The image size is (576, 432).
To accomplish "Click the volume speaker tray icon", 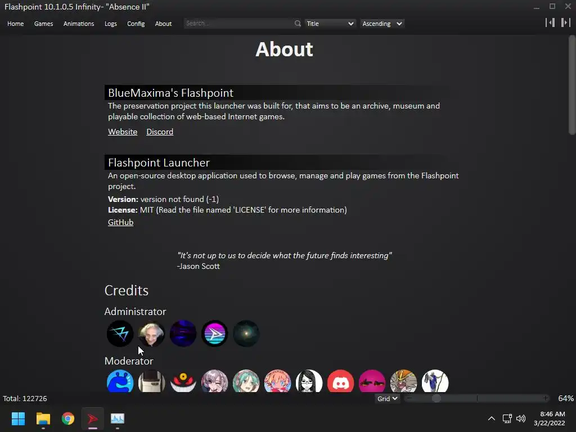I will (521, 418).
